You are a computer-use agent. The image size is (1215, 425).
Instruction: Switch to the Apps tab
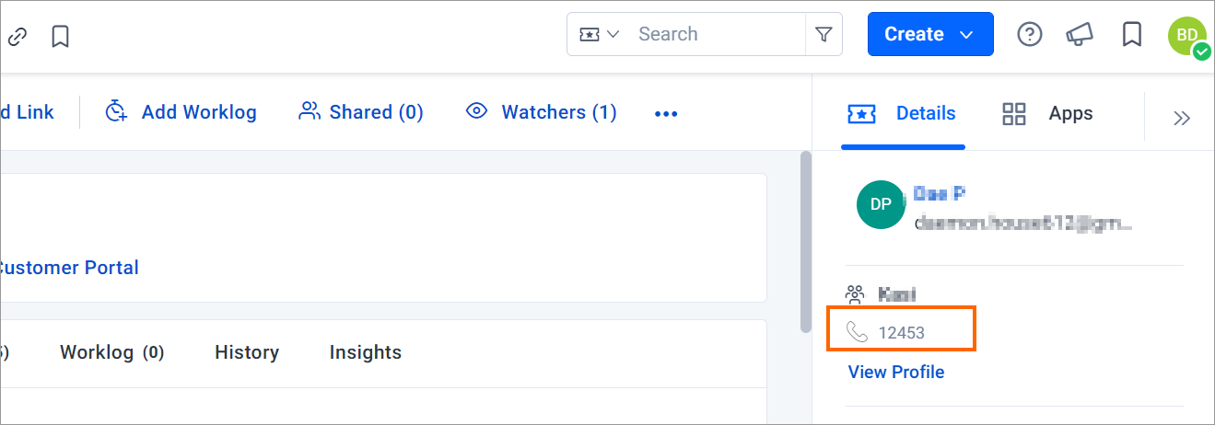tap(1047, 114)
